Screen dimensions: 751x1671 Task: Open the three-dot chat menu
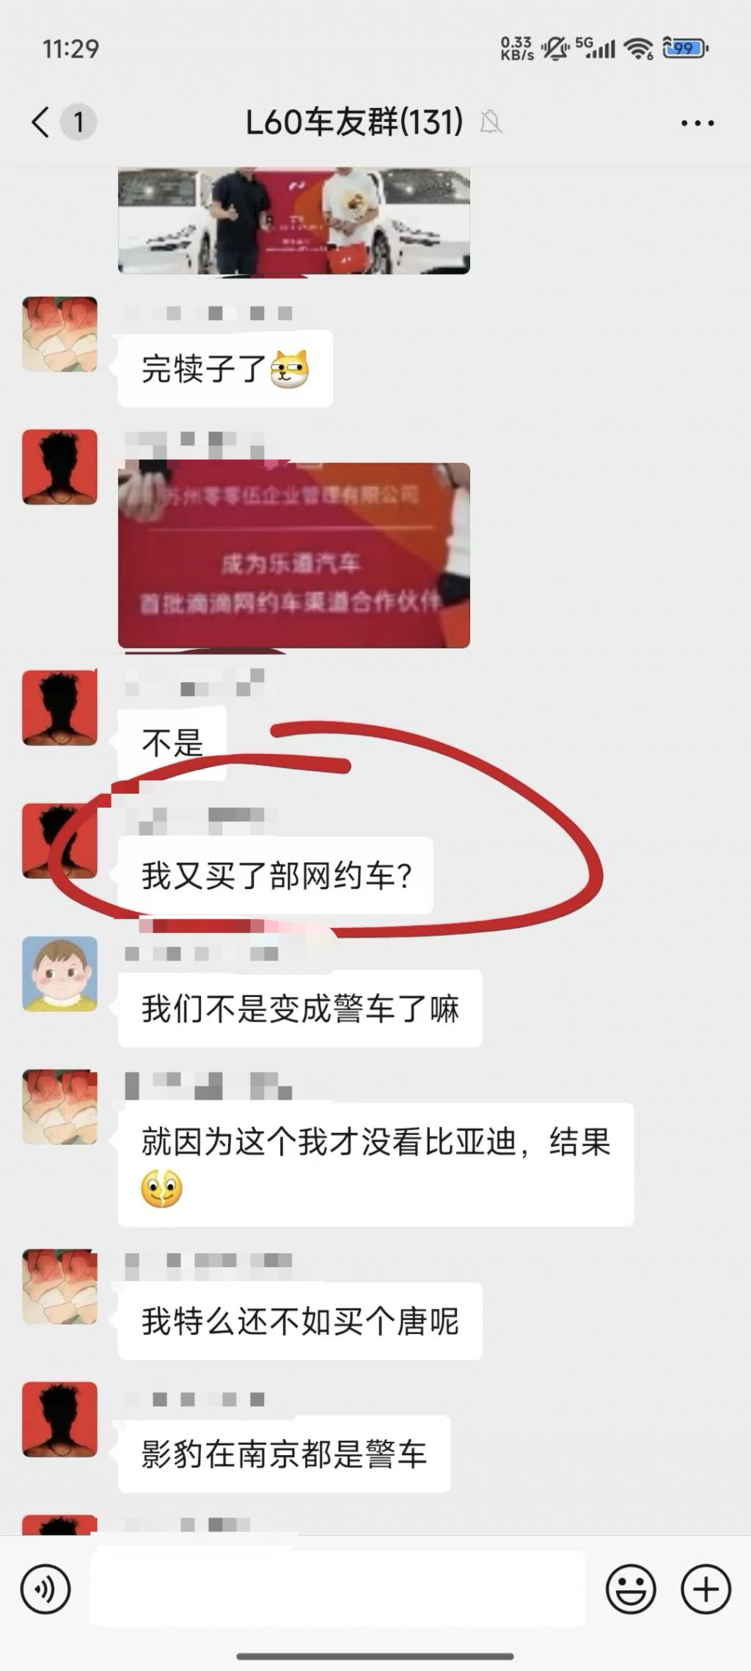pyautogui.click(x=697, y=123)
